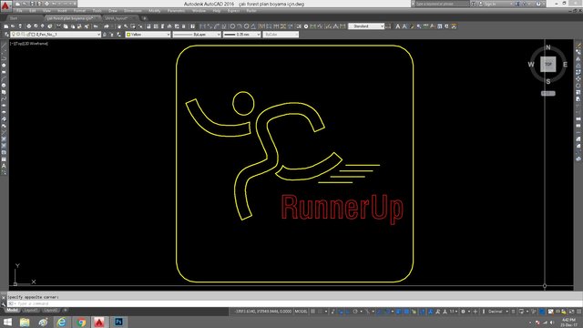Select the Rotate modify tool

[578, 86]
